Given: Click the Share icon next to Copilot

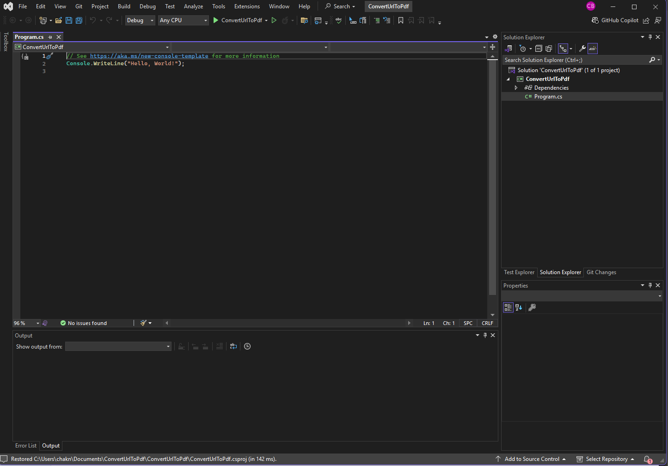Looking at the screenshot, I should (x=646, y=20).
